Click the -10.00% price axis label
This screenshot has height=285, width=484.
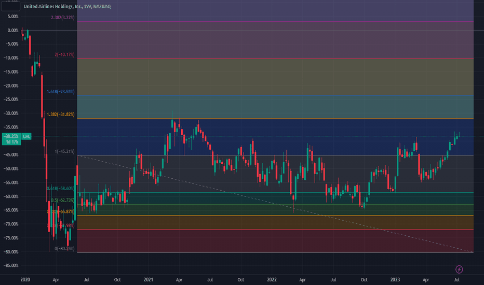[11, 58]
